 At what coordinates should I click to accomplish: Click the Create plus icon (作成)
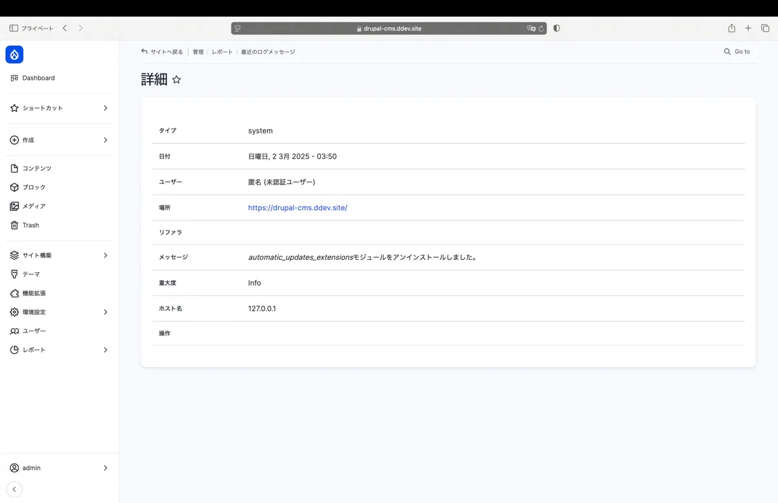[x=14, y=140]
